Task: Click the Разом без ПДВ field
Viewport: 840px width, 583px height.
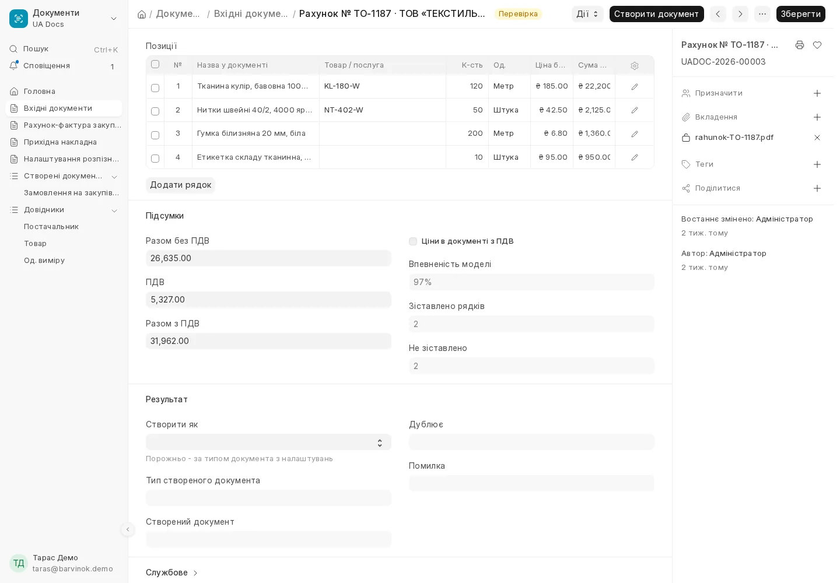Action: point(268,258)
